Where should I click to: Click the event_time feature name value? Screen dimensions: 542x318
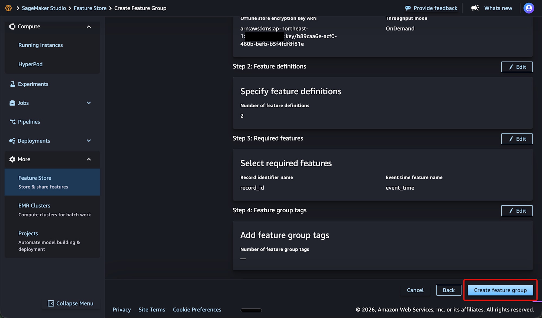click(400, 188)
